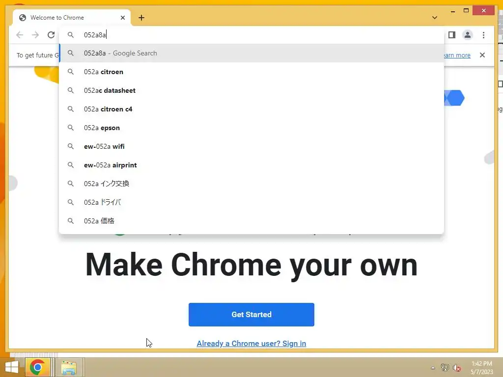Viewport: 503px width, 377px height.
Task: Maximize the Chrome window
Action: (x=466, y=11)
